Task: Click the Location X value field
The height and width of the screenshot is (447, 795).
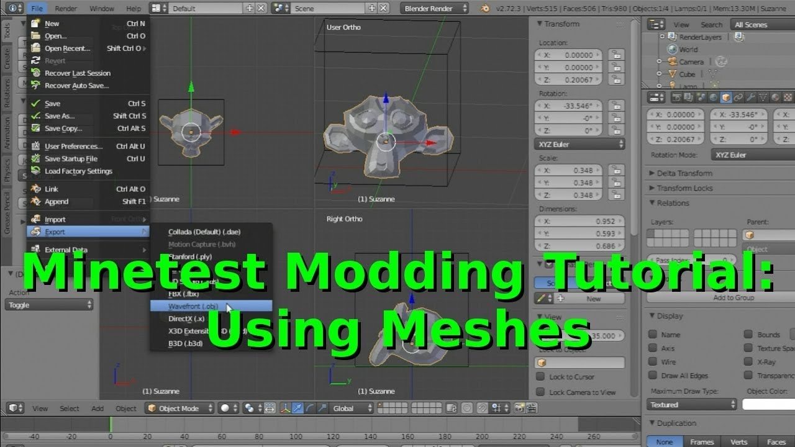Action: [x=568, y=55]
